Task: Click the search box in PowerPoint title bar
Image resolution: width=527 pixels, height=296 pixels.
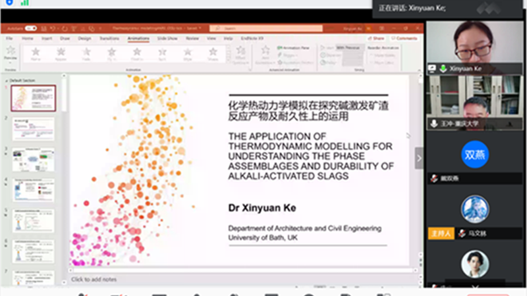Action: point(266,28)
